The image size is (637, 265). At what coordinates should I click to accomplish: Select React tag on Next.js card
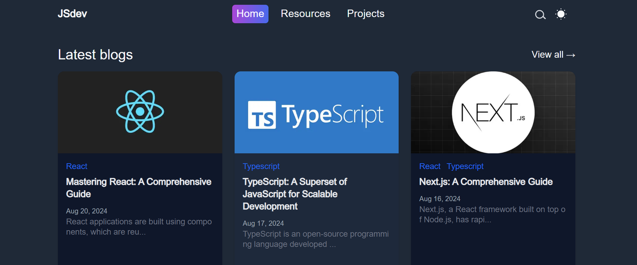[430, 166]
